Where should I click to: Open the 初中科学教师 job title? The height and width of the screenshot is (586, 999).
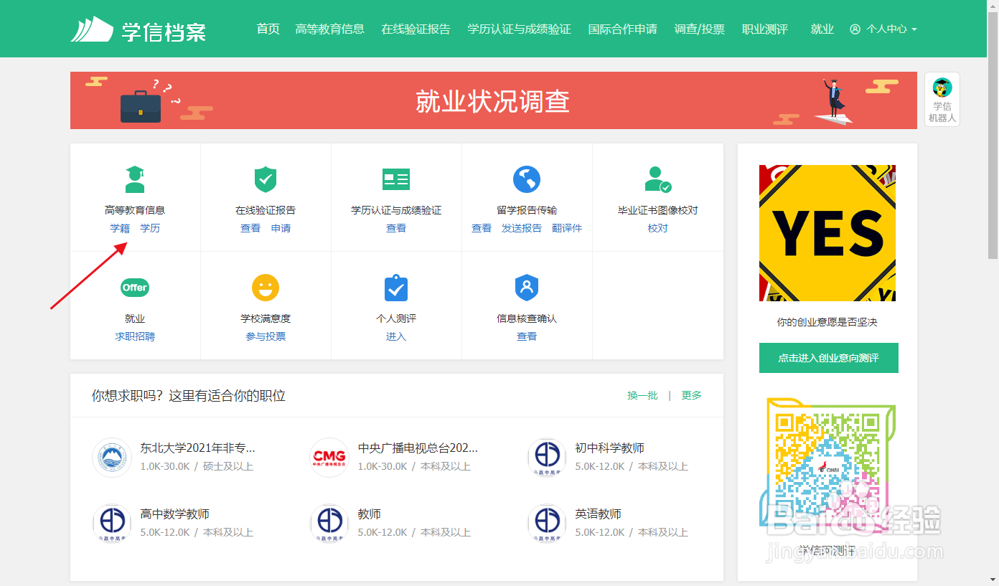[610, 448]
